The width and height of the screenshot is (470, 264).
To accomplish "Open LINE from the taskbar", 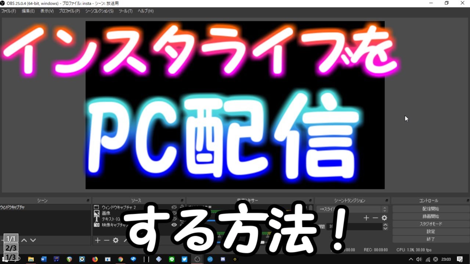I will 171,259.
